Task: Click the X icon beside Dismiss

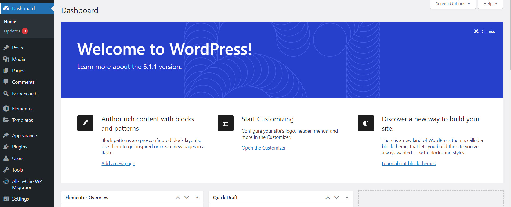Action: click(x=476, y=31)
